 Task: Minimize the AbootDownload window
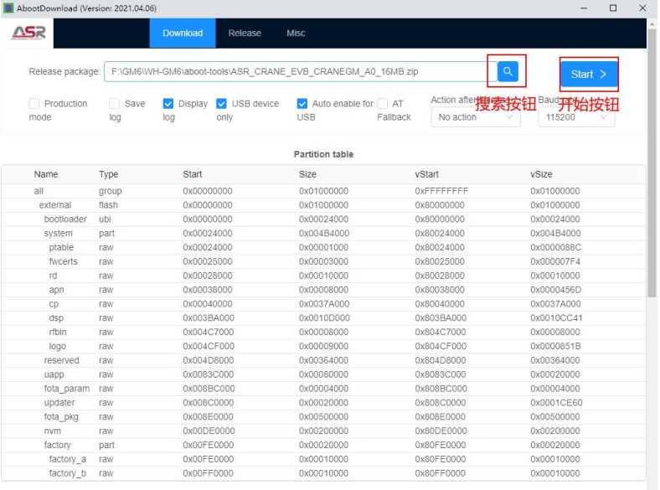click(x=583, y=8)
